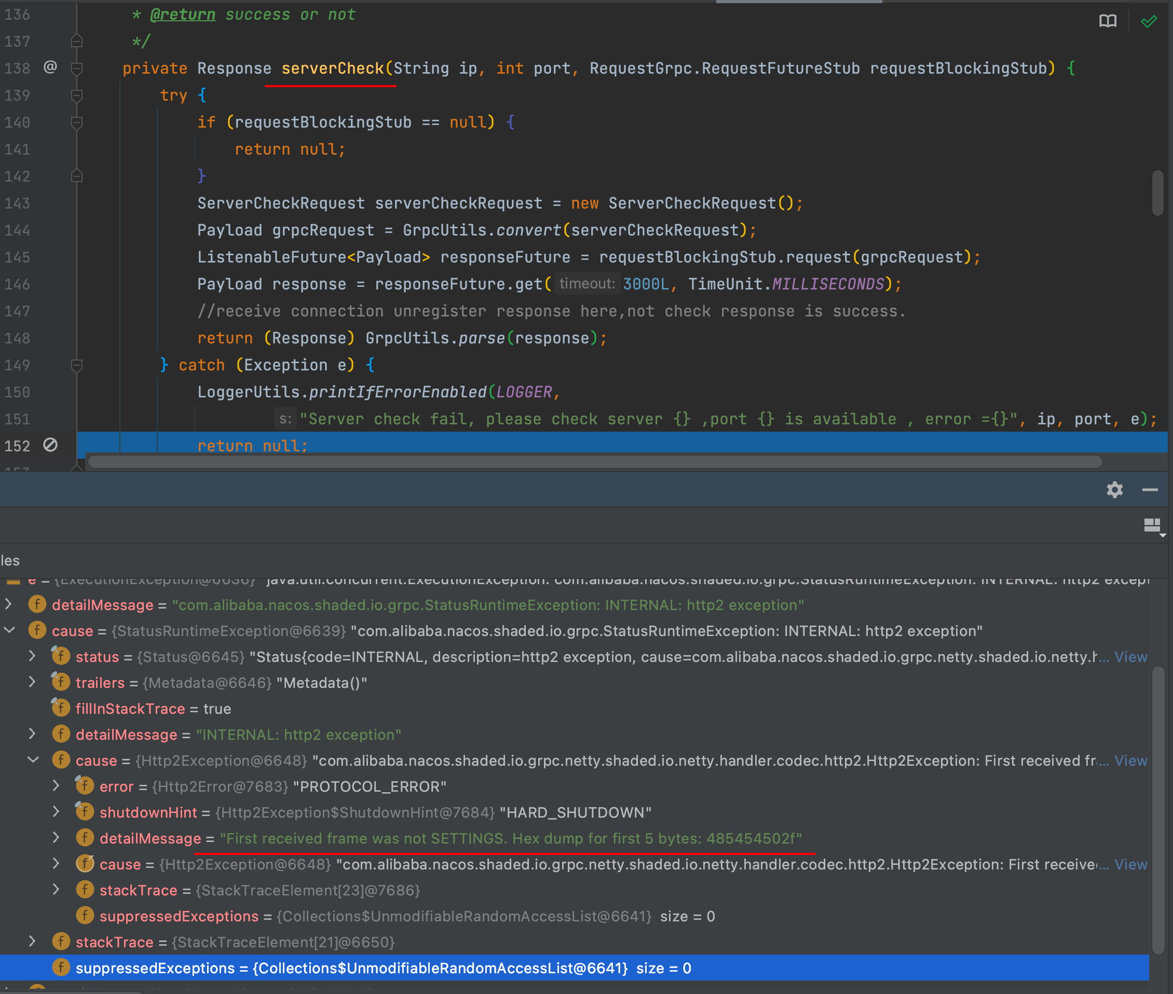This screenshot has width=1173, height=994.
Task: Click the serverCheck method name
Action: (333, 68)
